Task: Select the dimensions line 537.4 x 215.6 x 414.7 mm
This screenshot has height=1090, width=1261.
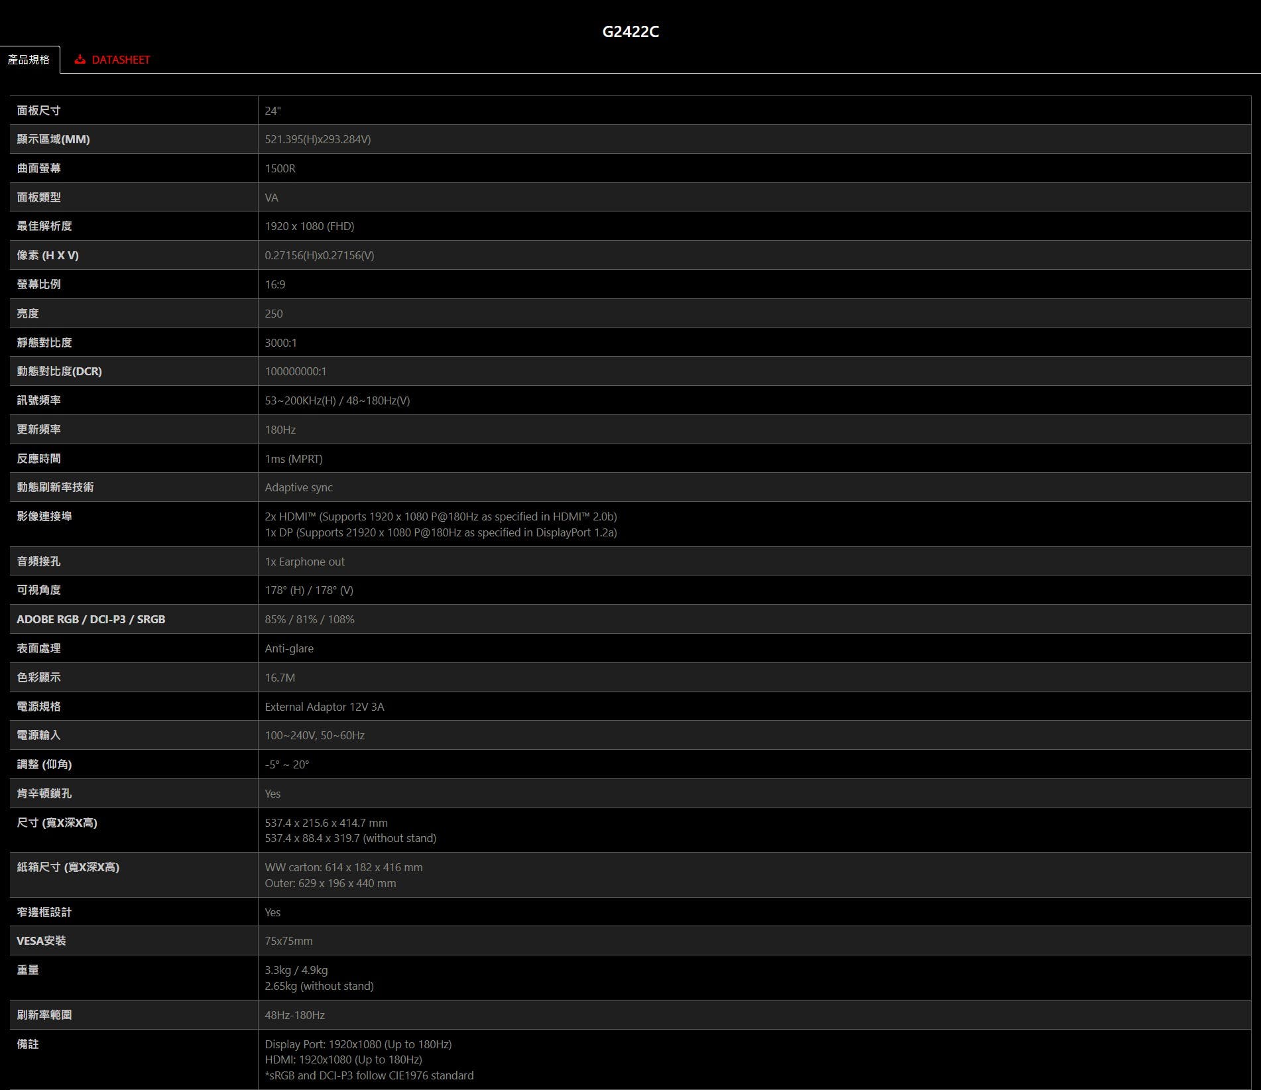Action: (x=326, y=823)
